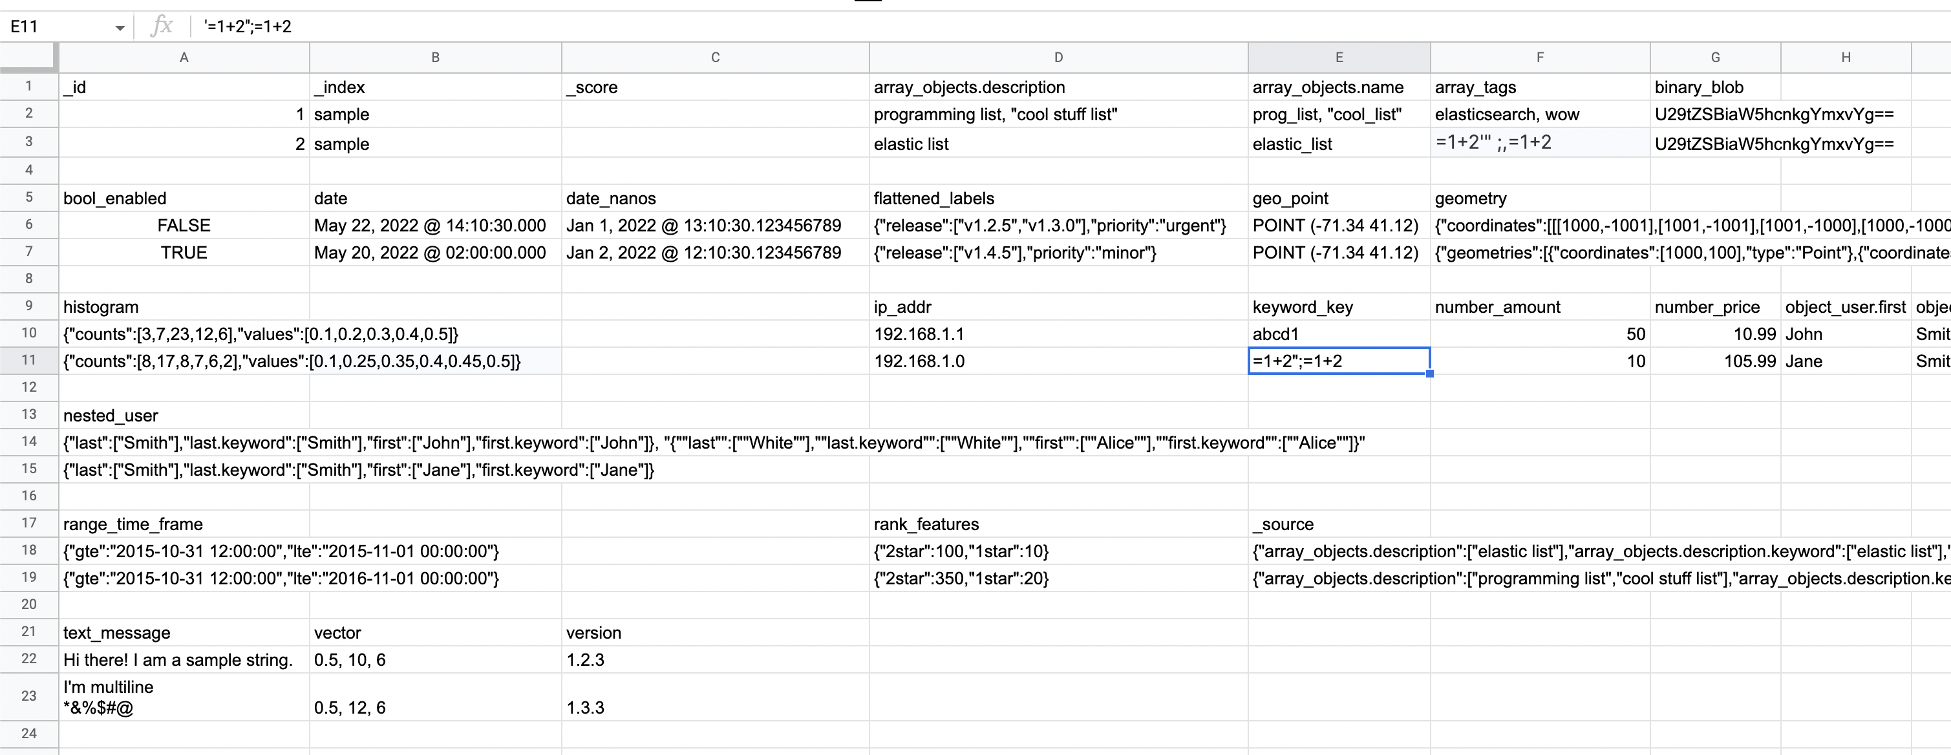Select Jan 2, 2022 @ 12:10:30.123456789 cell

coord(715,253)
